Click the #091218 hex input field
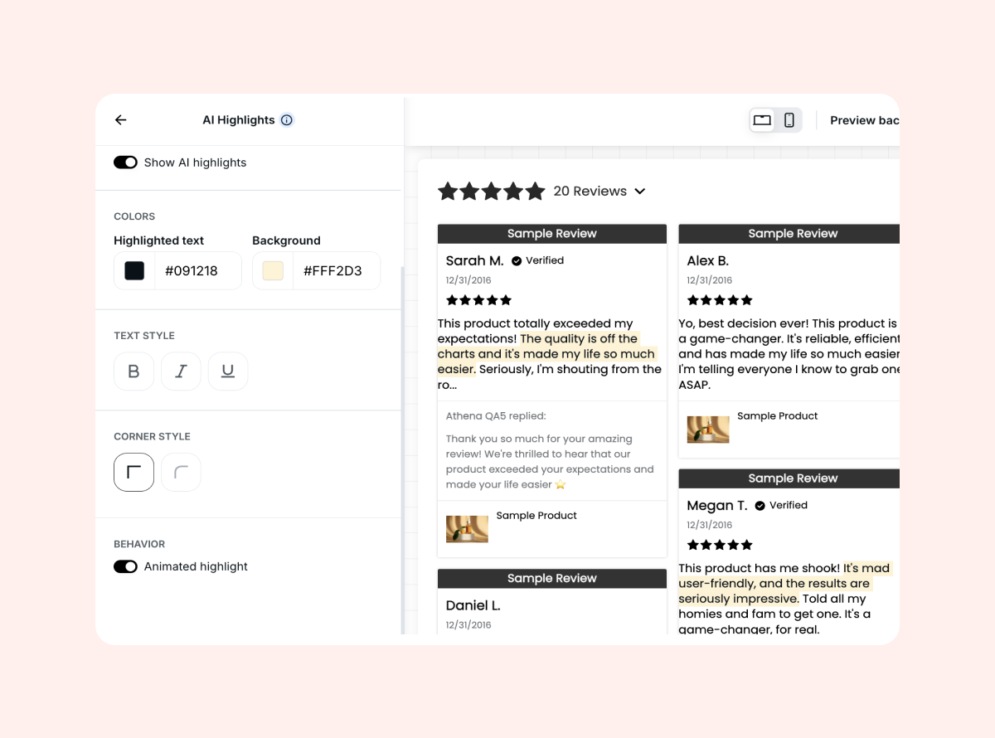The height and width of the screenshot is (738, 995). (198, 270)
